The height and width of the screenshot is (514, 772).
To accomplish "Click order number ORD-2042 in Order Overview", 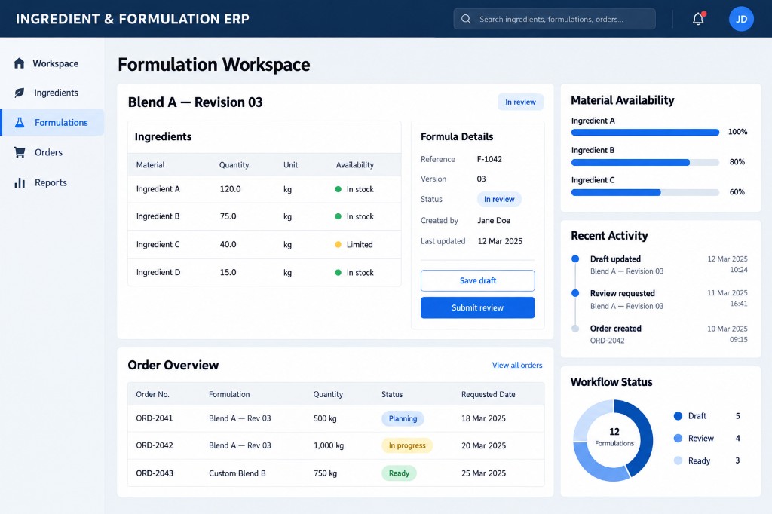I will (154, 445).
